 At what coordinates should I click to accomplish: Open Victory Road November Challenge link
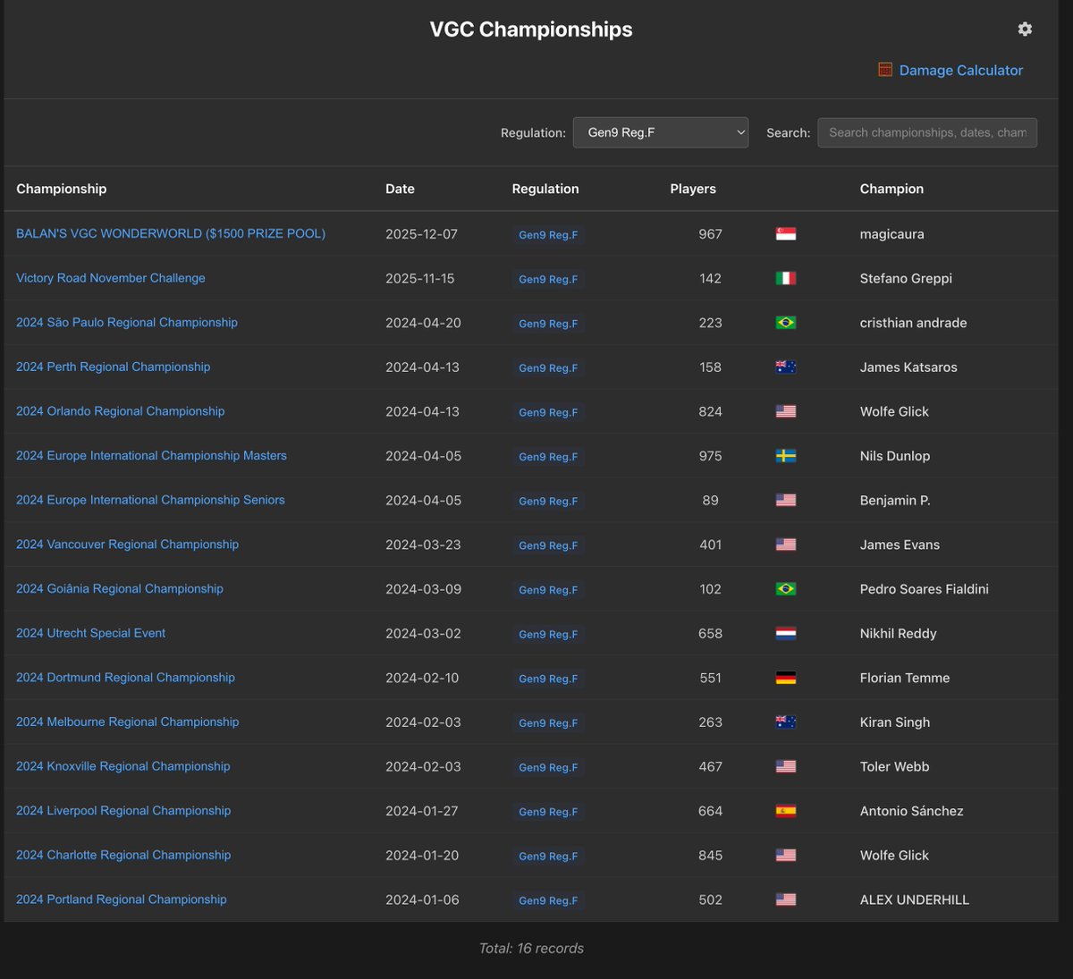pyautogui.click(x=111, y=278)
